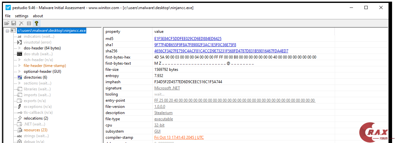Click the open file toolbar icon
Screen dimensions: 395x143
[x=7, y=23]
